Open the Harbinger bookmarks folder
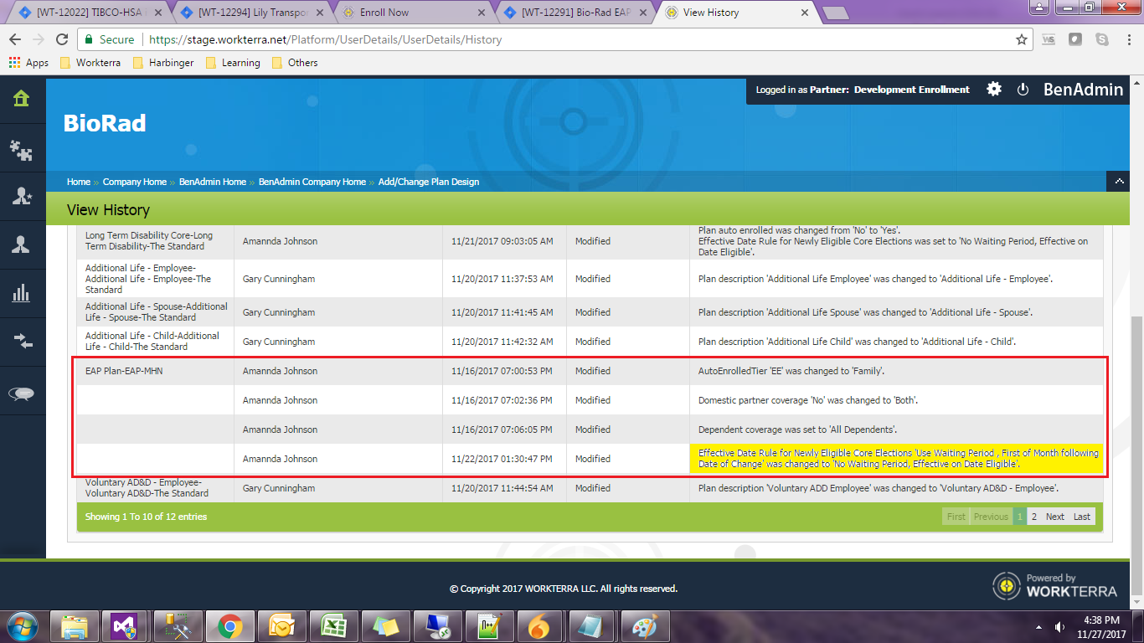The height and width of the screenshot is (643, 1144). point(162,63)
